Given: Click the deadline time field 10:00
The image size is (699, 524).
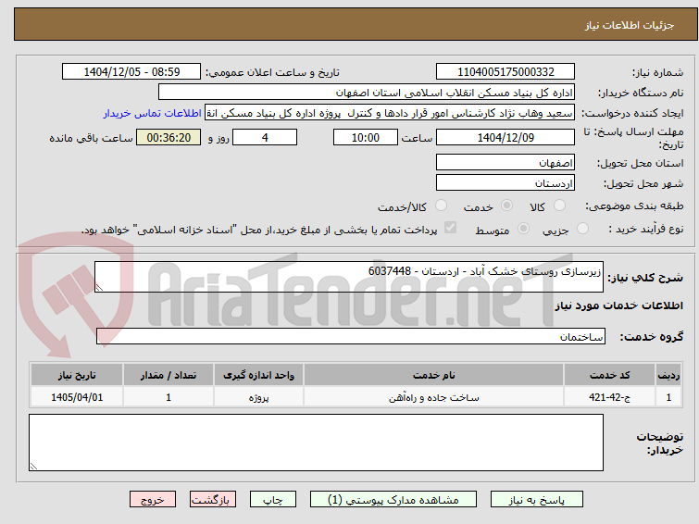Looking at the screenshot, I should click(366, 137).
